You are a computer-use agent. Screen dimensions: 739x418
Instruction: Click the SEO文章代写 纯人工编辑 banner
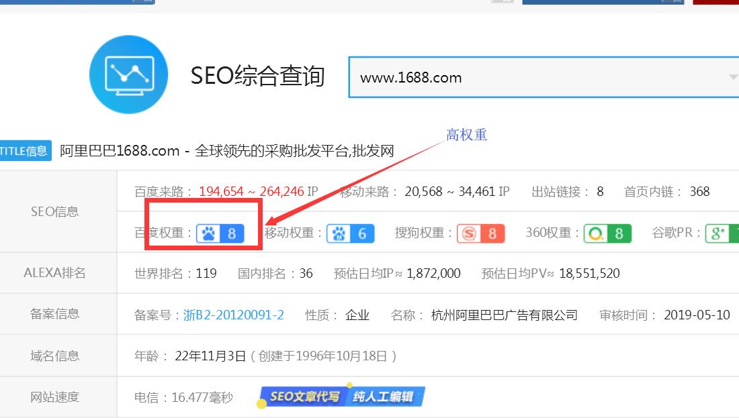[343, 397]
